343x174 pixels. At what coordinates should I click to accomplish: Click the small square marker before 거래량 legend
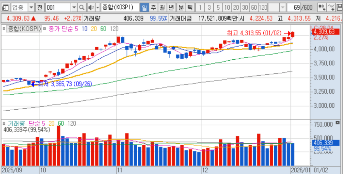4,123
